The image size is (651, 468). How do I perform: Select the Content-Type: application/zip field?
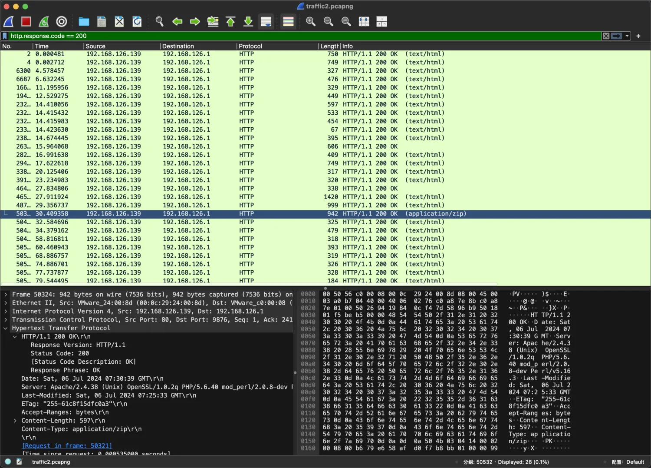(x=82, y=429)
